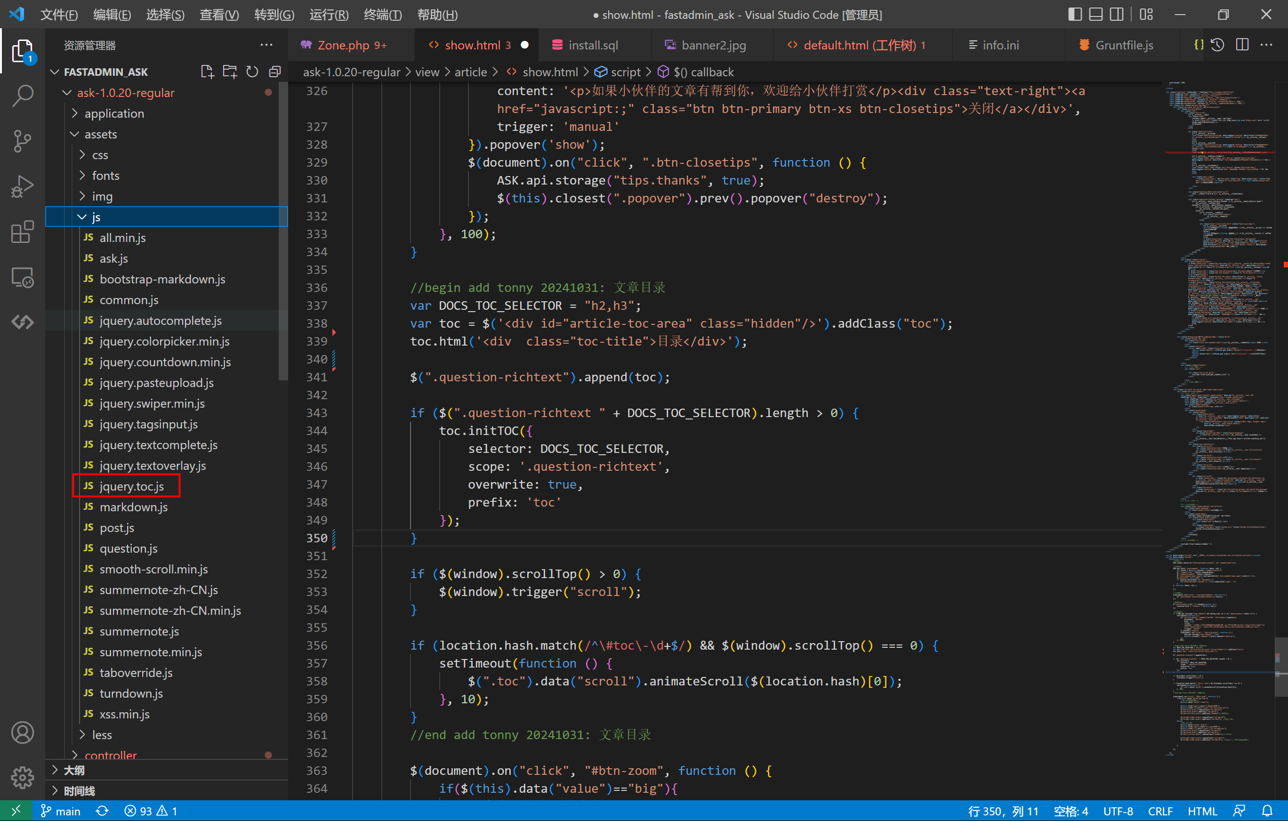
Task: Click the New File icon in explorer
Action: [x=207, y=72]
